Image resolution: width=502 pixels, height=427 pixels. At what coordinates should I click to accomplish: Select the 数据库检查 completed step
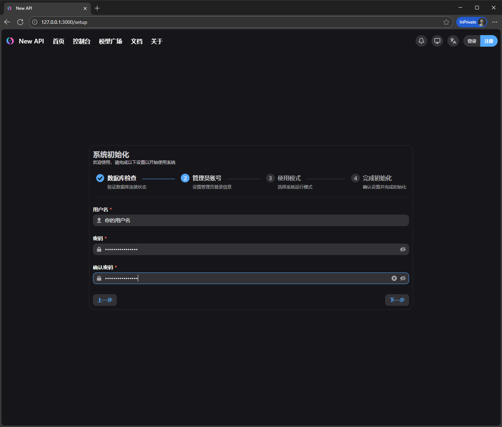[122, 178]
